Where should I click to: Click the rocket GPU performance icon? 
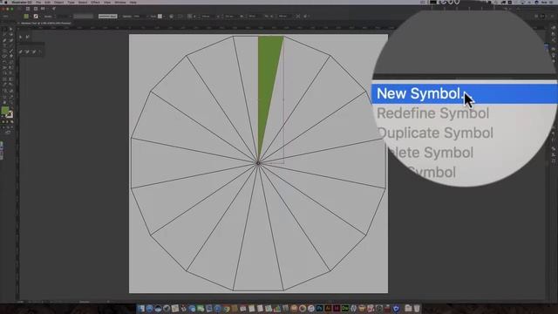[54, 9]
